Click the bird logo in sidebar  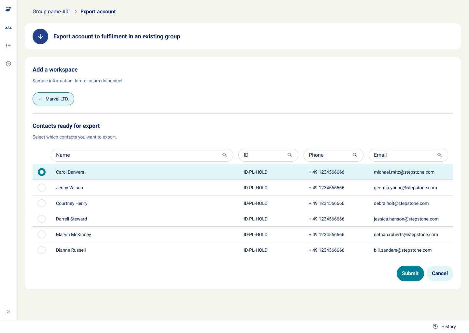point(8,9)
